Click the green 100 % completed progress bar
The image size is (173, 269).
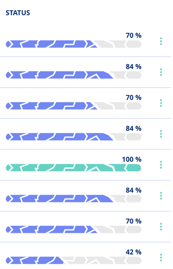(x=74, y=167)
